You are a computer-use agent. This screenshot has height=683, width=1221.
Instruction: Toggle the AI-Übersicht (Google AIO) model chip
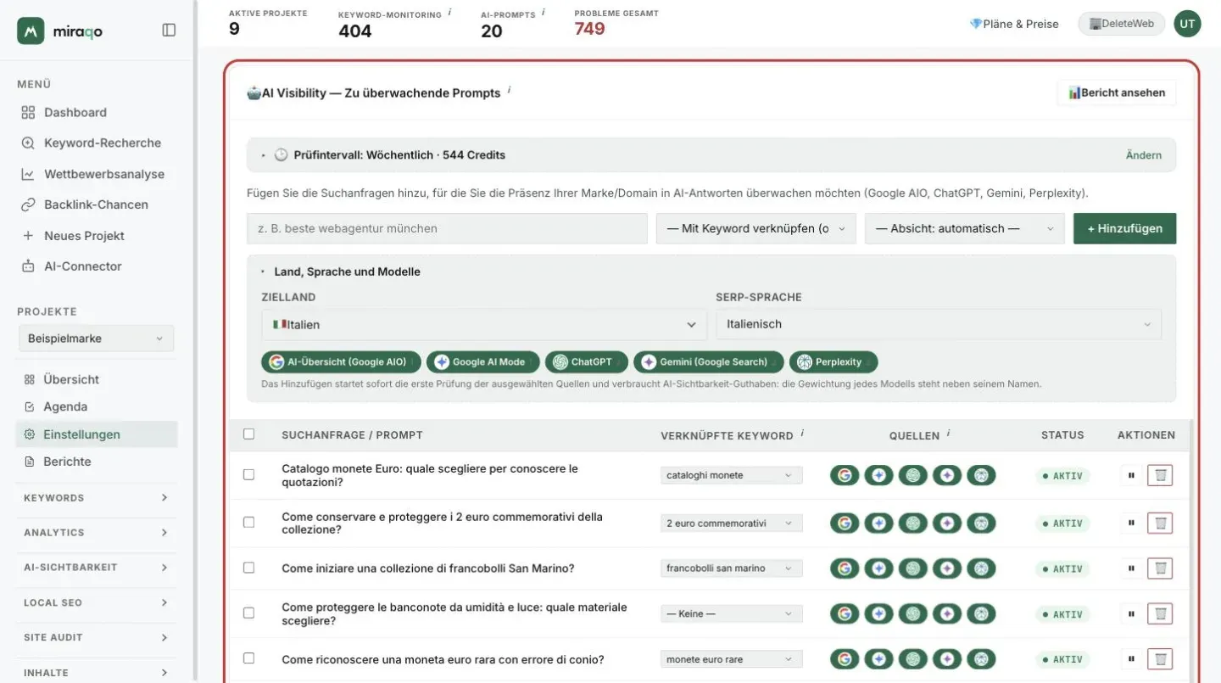[x=341, y=361]
